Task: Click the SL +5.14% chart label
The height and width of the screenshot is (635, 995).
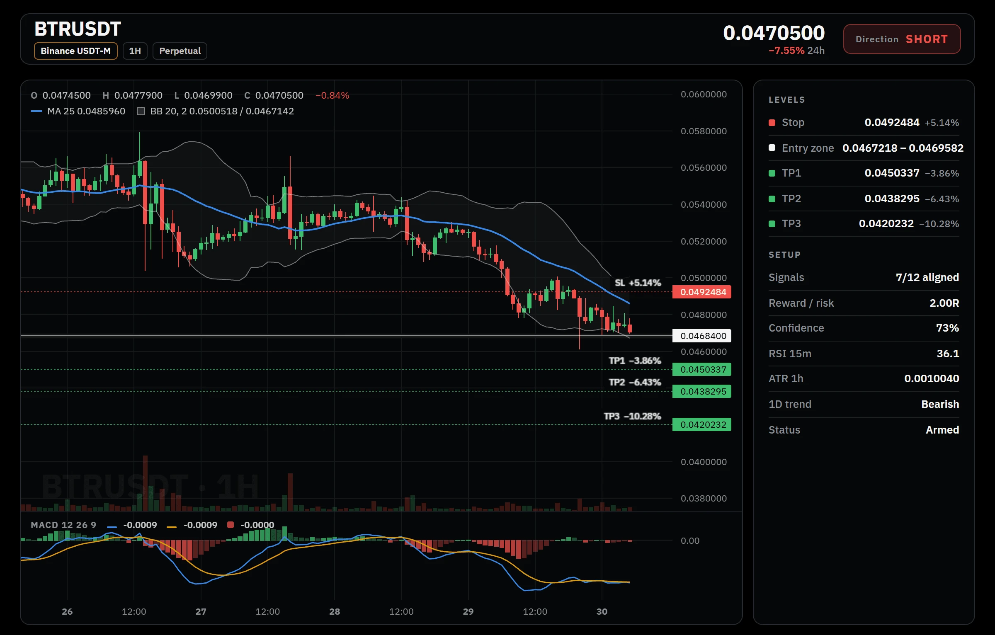Action: coord(638,283)
